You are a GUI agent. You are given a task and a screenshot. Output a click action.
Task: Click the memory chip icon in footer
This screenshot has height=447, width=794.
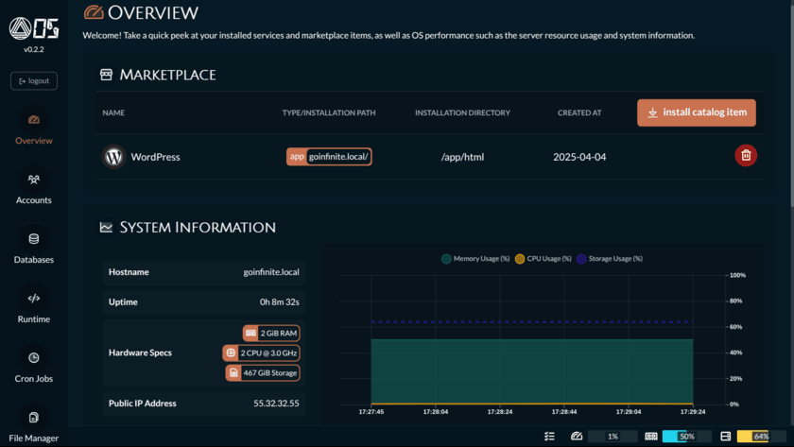tap(651, 437)
